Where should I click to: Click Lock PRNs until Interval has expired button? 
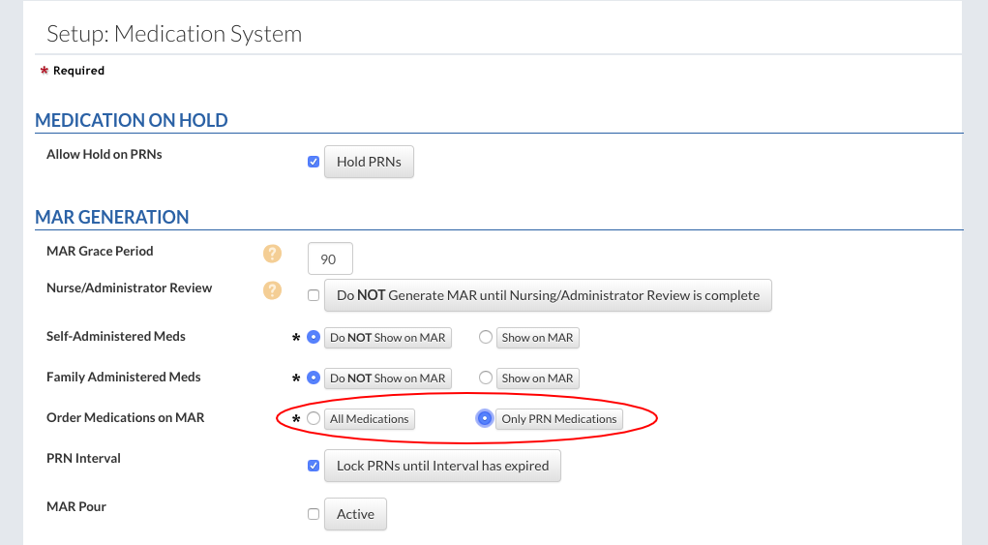[x=442, y=466]
